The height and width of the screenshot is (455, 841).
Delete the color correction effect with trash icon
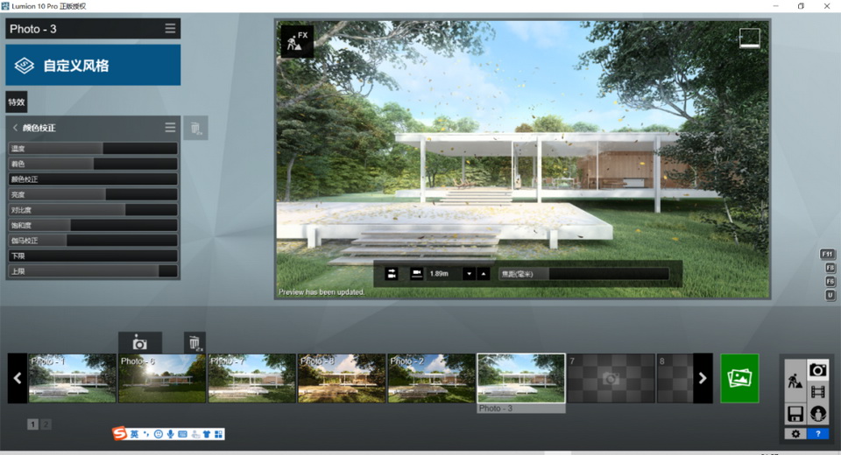[x=195, y=129]
